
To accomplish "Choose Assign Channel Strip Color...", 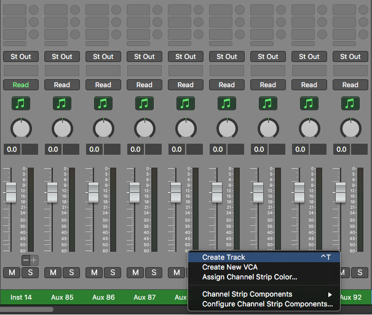I will tap(264, 277).
